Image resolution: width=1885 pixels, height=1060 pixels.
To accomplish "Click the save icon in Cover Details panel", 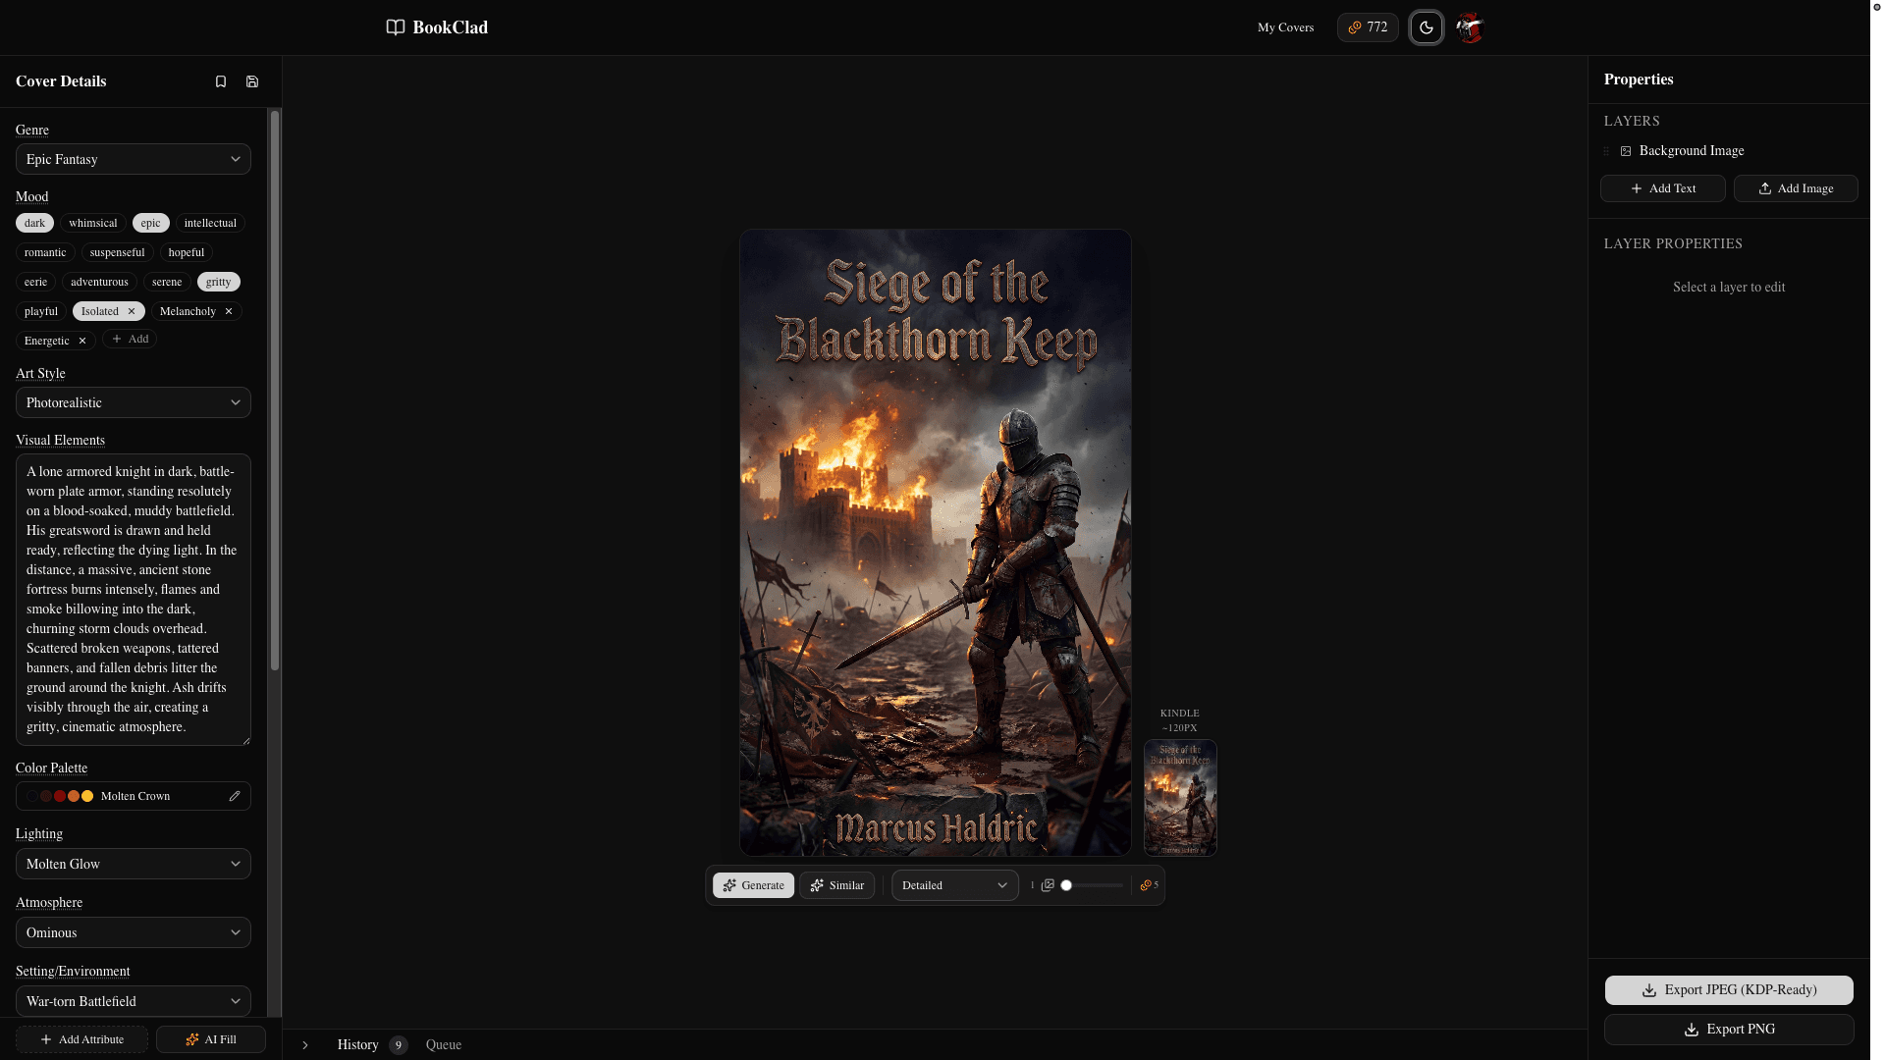I will click(x=251, y=81).
